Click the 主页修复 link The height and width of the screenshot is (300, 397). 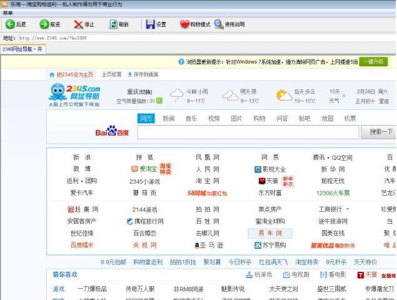112,74
